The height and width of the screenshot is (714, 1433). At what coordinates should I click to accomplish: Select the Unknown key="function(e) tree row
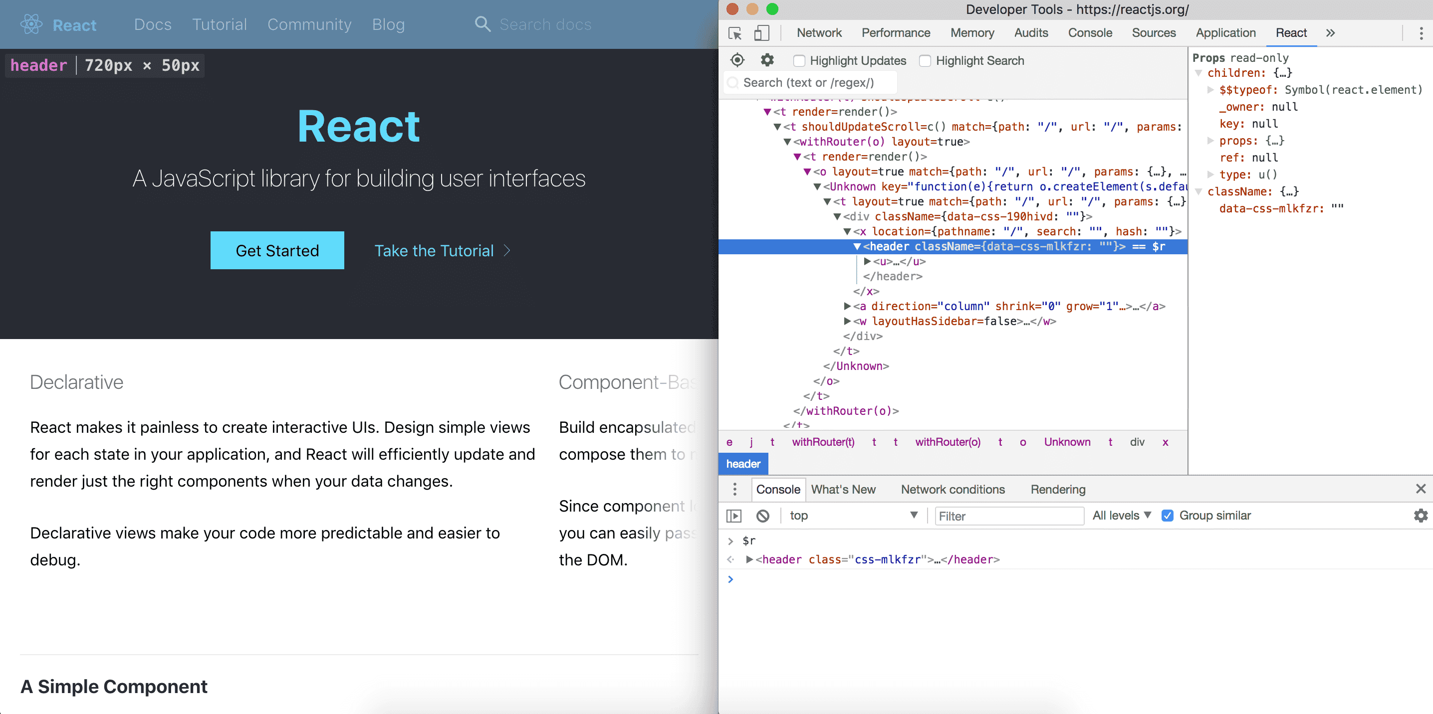954,187
